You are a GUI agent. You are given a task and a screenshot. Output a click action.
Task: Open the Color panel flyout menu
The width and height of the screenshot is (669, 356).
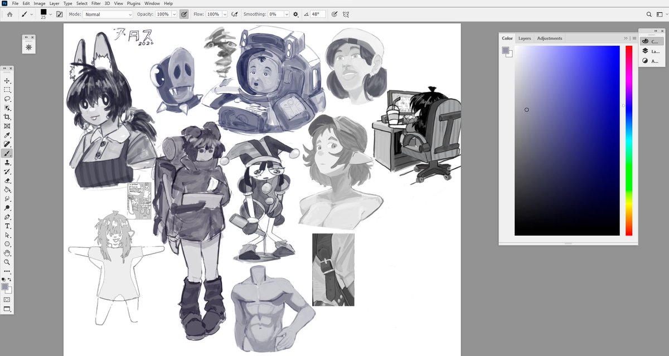pos(634,38)
